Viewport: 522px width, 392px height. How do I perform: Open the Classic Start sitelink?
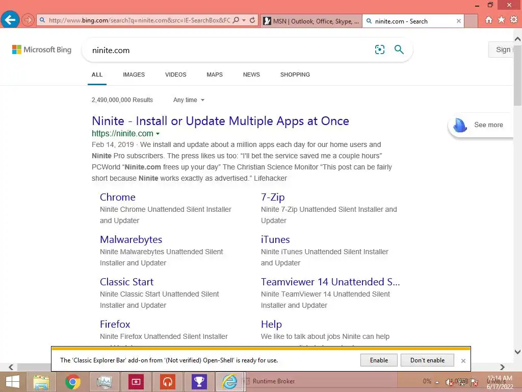[x=126, y=282]
